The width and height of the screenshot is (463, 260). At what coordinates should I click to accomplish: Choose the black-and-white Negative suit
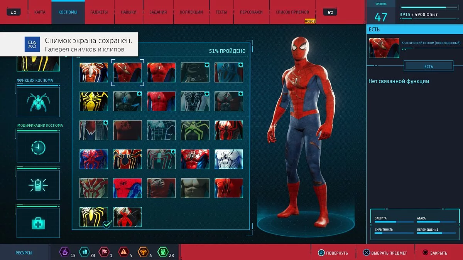pos(195,101)
